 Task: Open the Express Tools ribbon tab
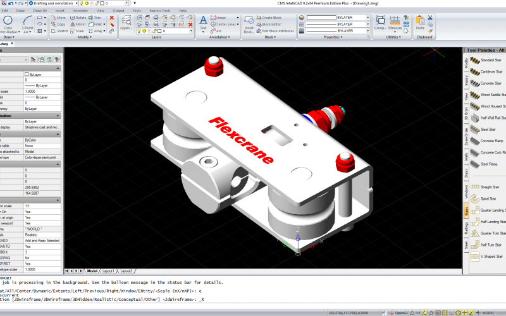[160, 11]
